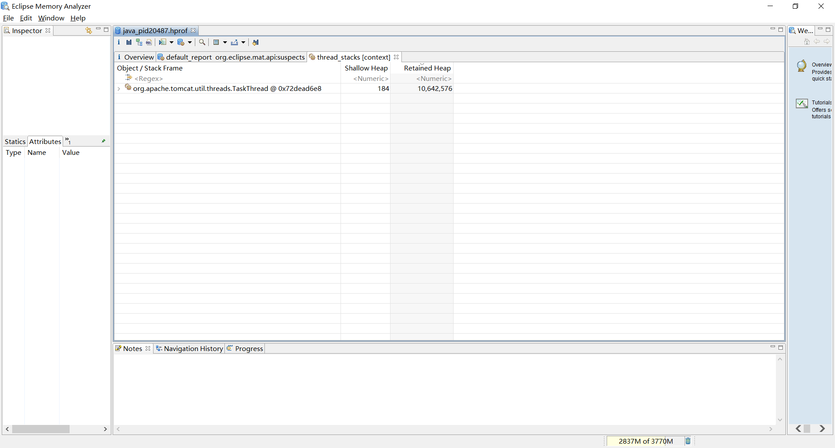
Task: Sort by the Shallow Heap column
Action: 366,68
